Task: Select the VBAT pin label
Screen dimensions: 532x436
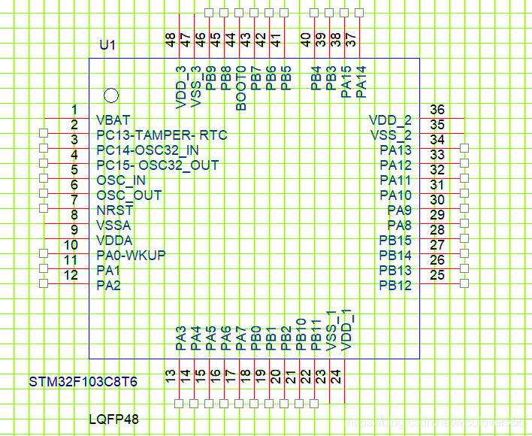Action: pyautogui.click(x=113, y=120)
